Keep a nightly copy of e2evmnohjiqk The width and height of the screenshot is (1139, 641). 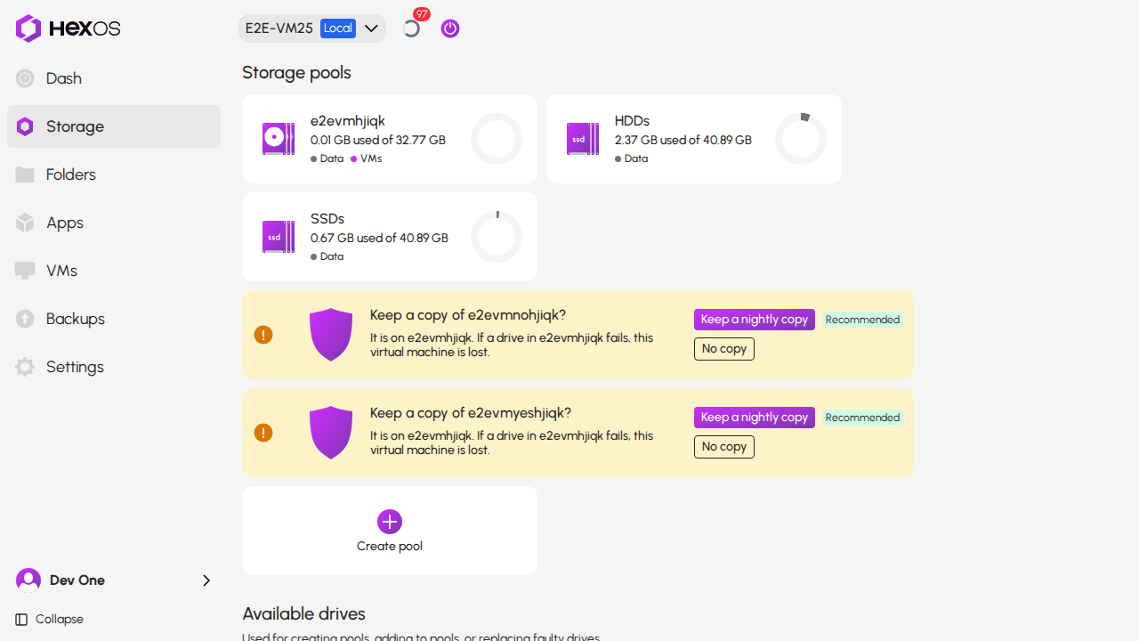755,320
